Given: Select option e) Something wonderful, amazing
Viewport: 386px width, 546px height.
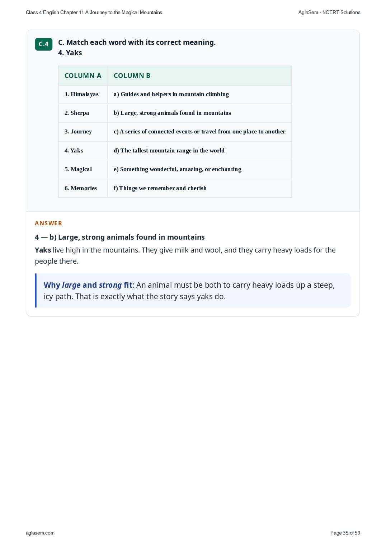Looking at the screenshot, I should pos(199,169).
